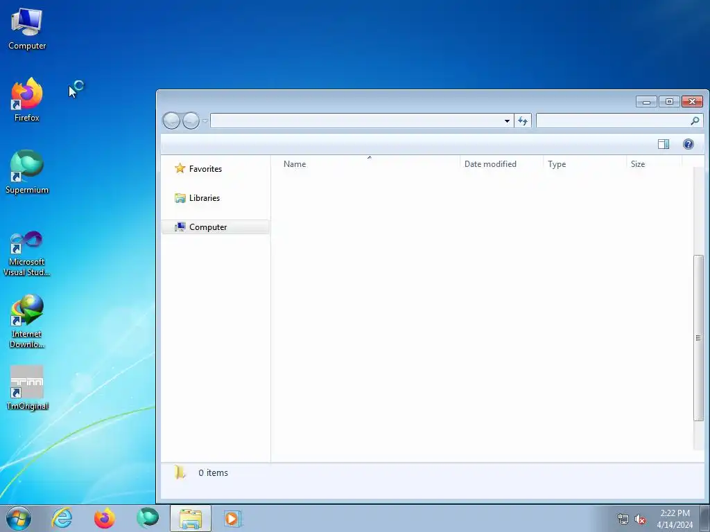This screenshot has height=532, width=710.
Task: Close the Explorer window
Action: pos(693,102)
